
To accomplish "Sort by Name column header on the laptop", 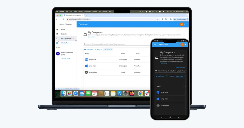I will (x=87, y=54).
